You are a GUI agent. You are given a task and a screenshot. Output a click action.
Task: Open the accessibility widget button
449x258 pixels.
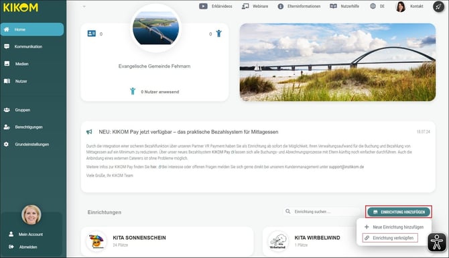pos(437,242)
